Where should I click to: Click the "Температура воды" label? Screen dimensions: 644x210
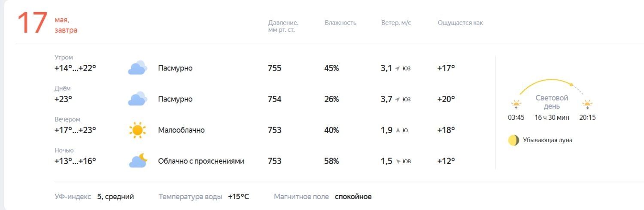coord(190,197)
